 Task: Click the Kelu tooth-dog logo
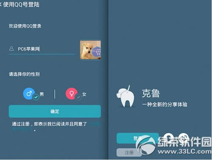(126, 96)
